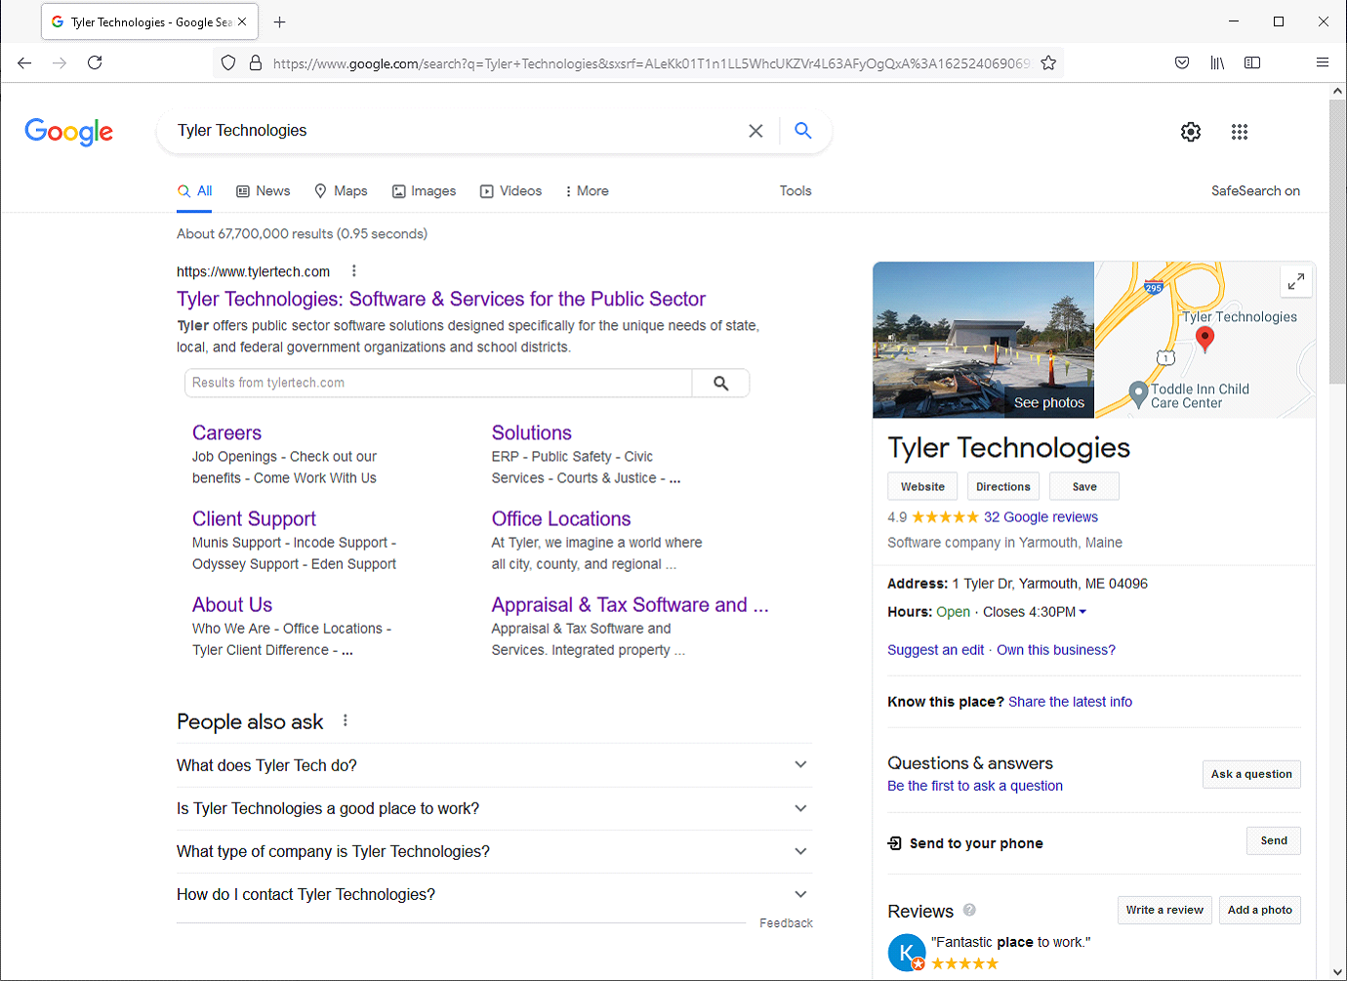Screen dimensions: 1347x981
Task: Open the Client Support sitelink
Action: tap(254, 518)
